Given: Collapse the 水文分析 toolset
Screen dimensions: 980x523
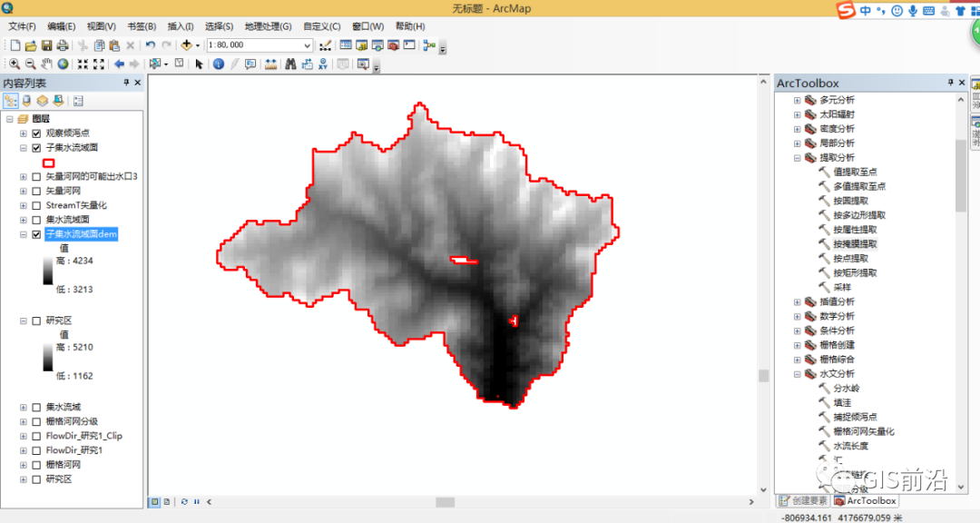Looking at the screenshot, I should point(797,374).
